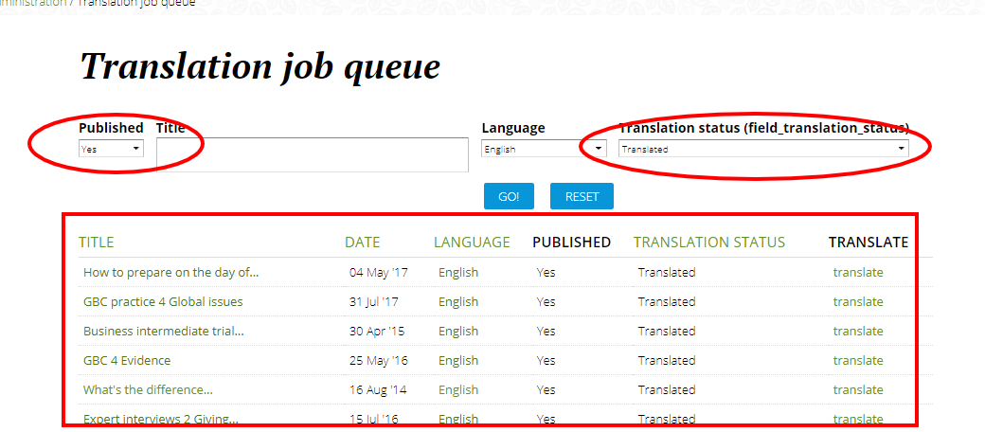Image resolution: width=985 pixels, height=432 pixels.
Task: Click translate for 'How to prepare' row
Action: [x=857, y=273]
